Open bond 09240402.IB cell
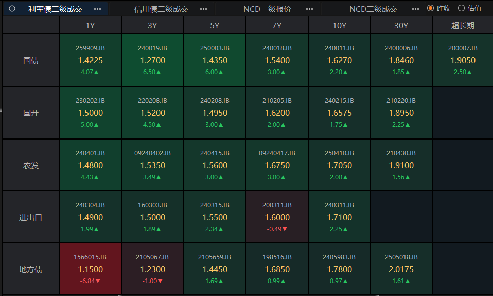The image size is (493, 296). tap(152, 165)
